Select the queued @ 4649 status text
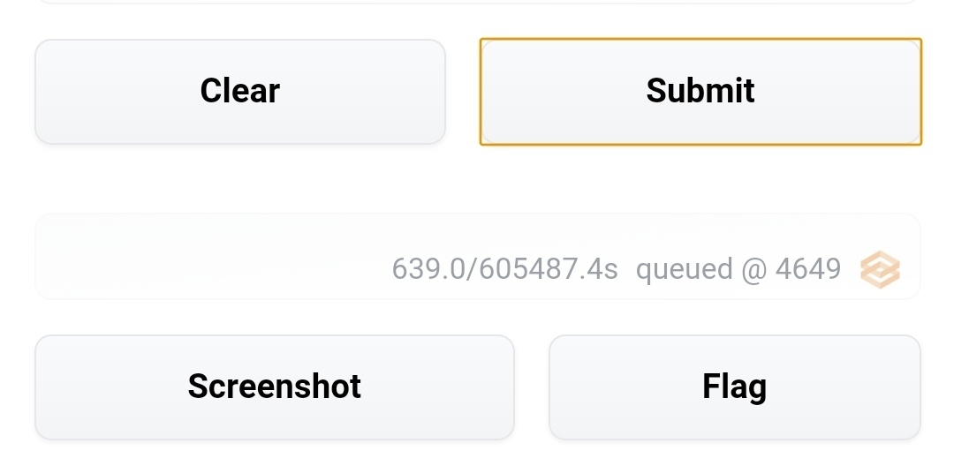 click(x=738, y=269)
